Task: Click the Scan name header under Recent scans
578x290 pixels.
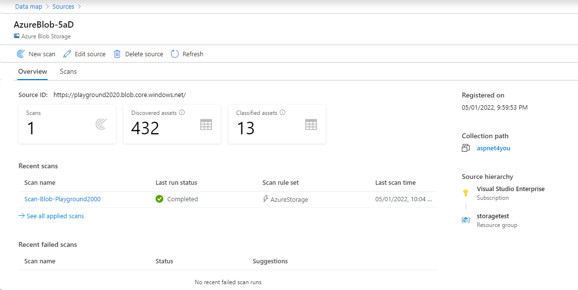Action: [40, 183]
